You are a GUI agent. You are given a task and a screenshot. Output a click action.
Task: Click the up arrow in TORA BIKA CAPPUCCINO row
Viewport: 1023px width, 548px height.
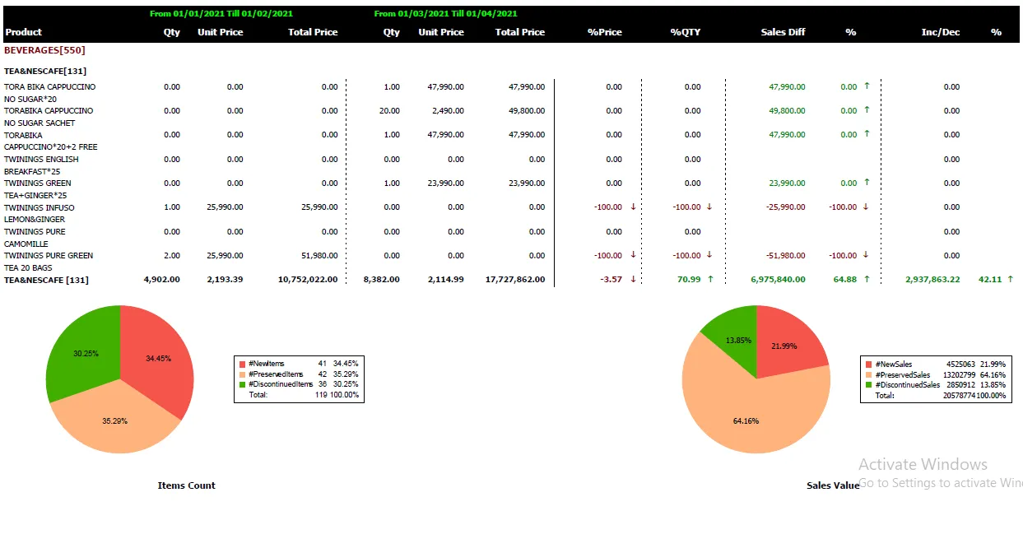tap(866, 86)
